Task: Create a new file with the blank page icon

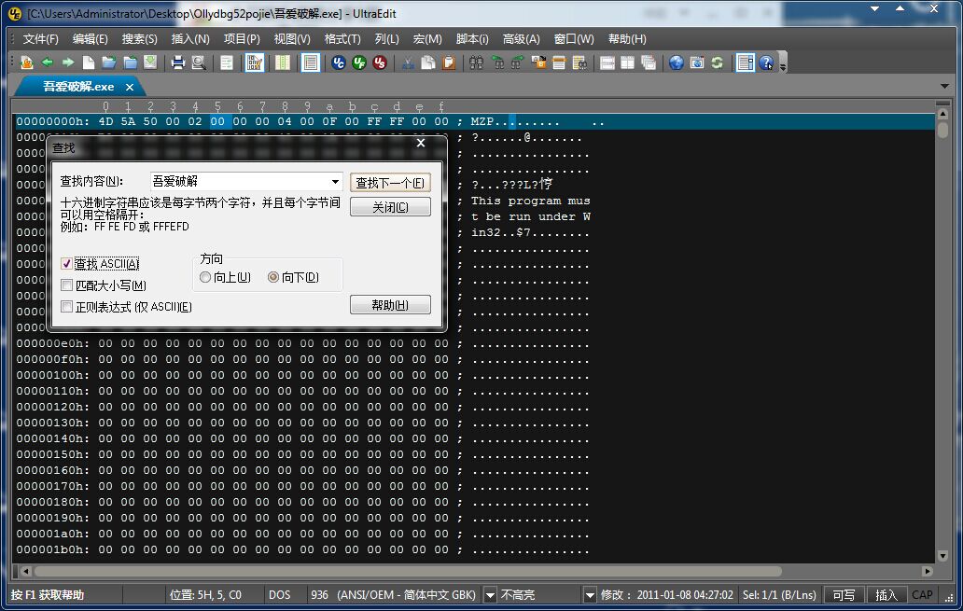Action: pyautogui.click(x=89, y=62)
